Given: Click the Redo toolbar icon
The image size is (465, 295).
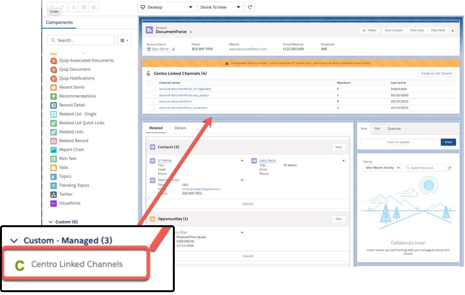Looking at the screenshot, I should click(62, 7).
